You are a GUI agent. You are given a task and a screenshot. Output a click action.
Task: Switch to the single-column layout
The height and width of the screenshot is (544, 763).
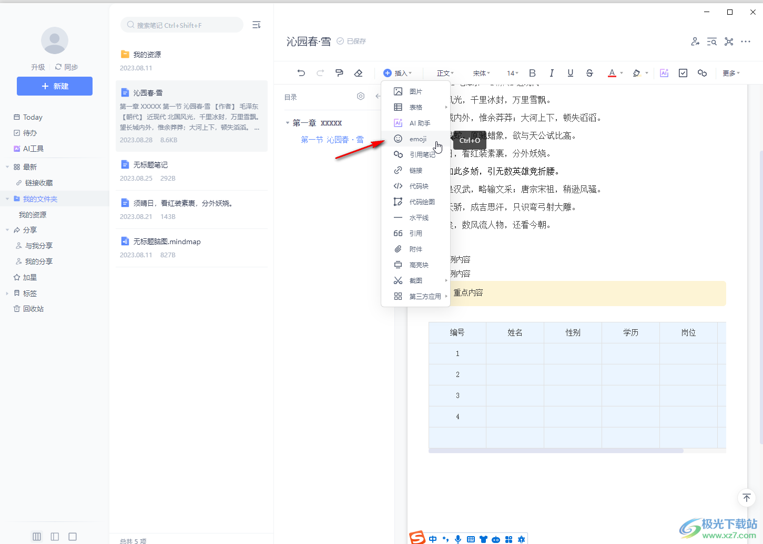tap(73, 537)
